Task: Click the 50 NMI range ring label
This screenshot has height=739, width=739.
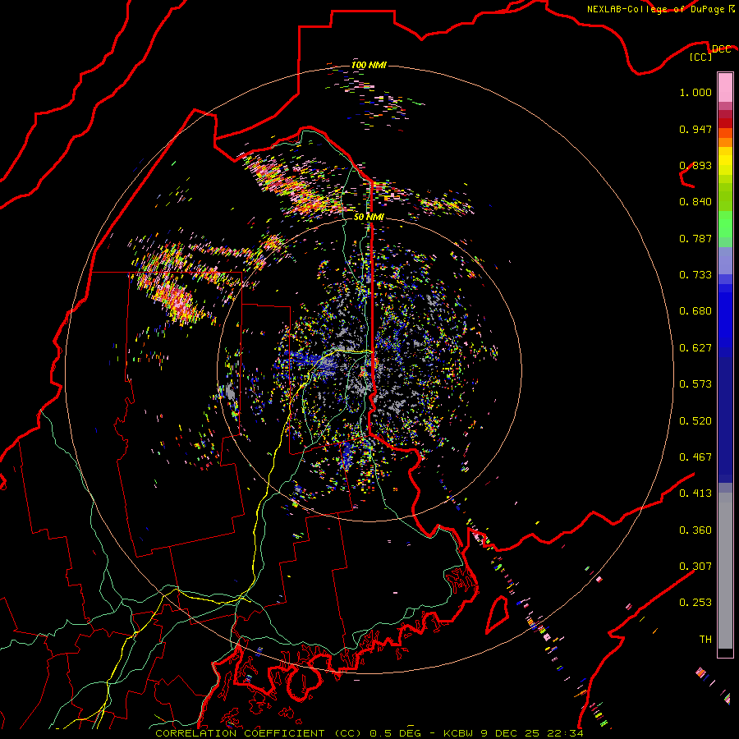Action: (x=369, y=218)
